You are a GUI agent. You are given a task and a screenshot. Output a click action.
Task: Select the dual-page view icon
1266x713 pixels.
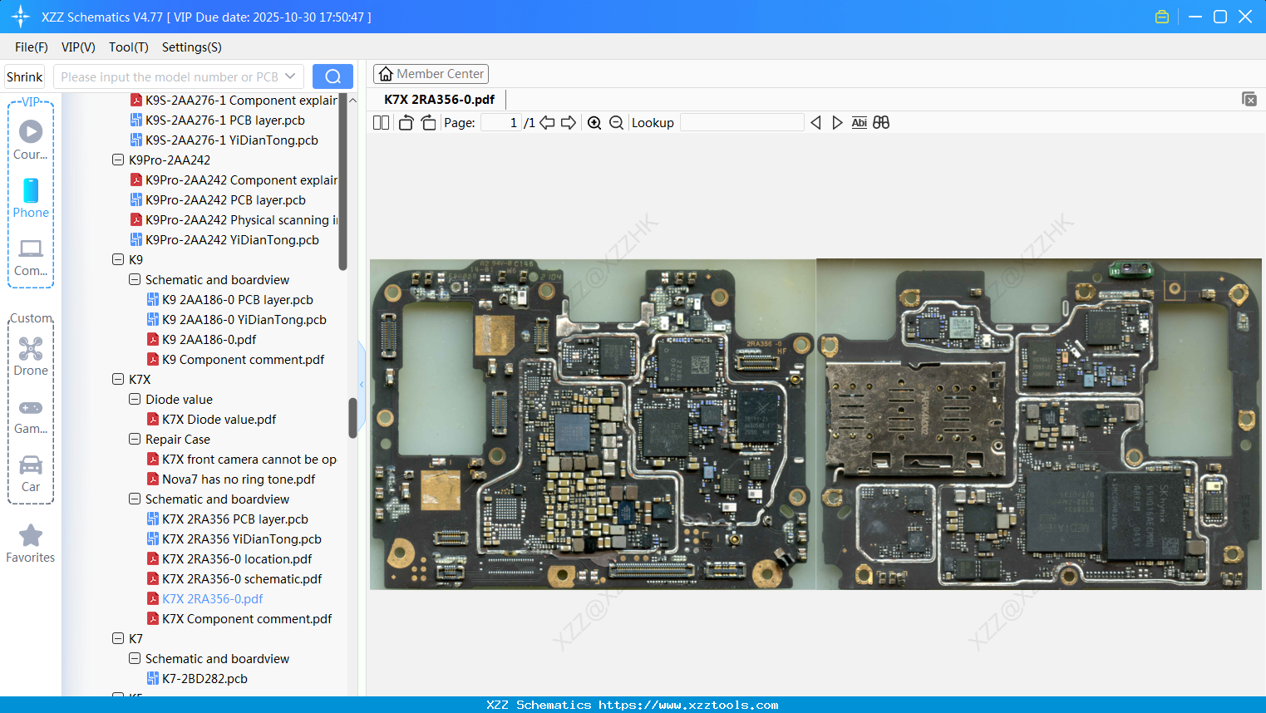pos(380,122)
